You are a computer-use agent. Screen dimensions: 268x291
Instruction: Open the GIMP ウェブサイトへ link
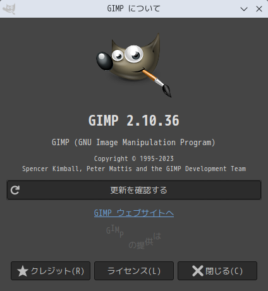[x=134, y=213]
